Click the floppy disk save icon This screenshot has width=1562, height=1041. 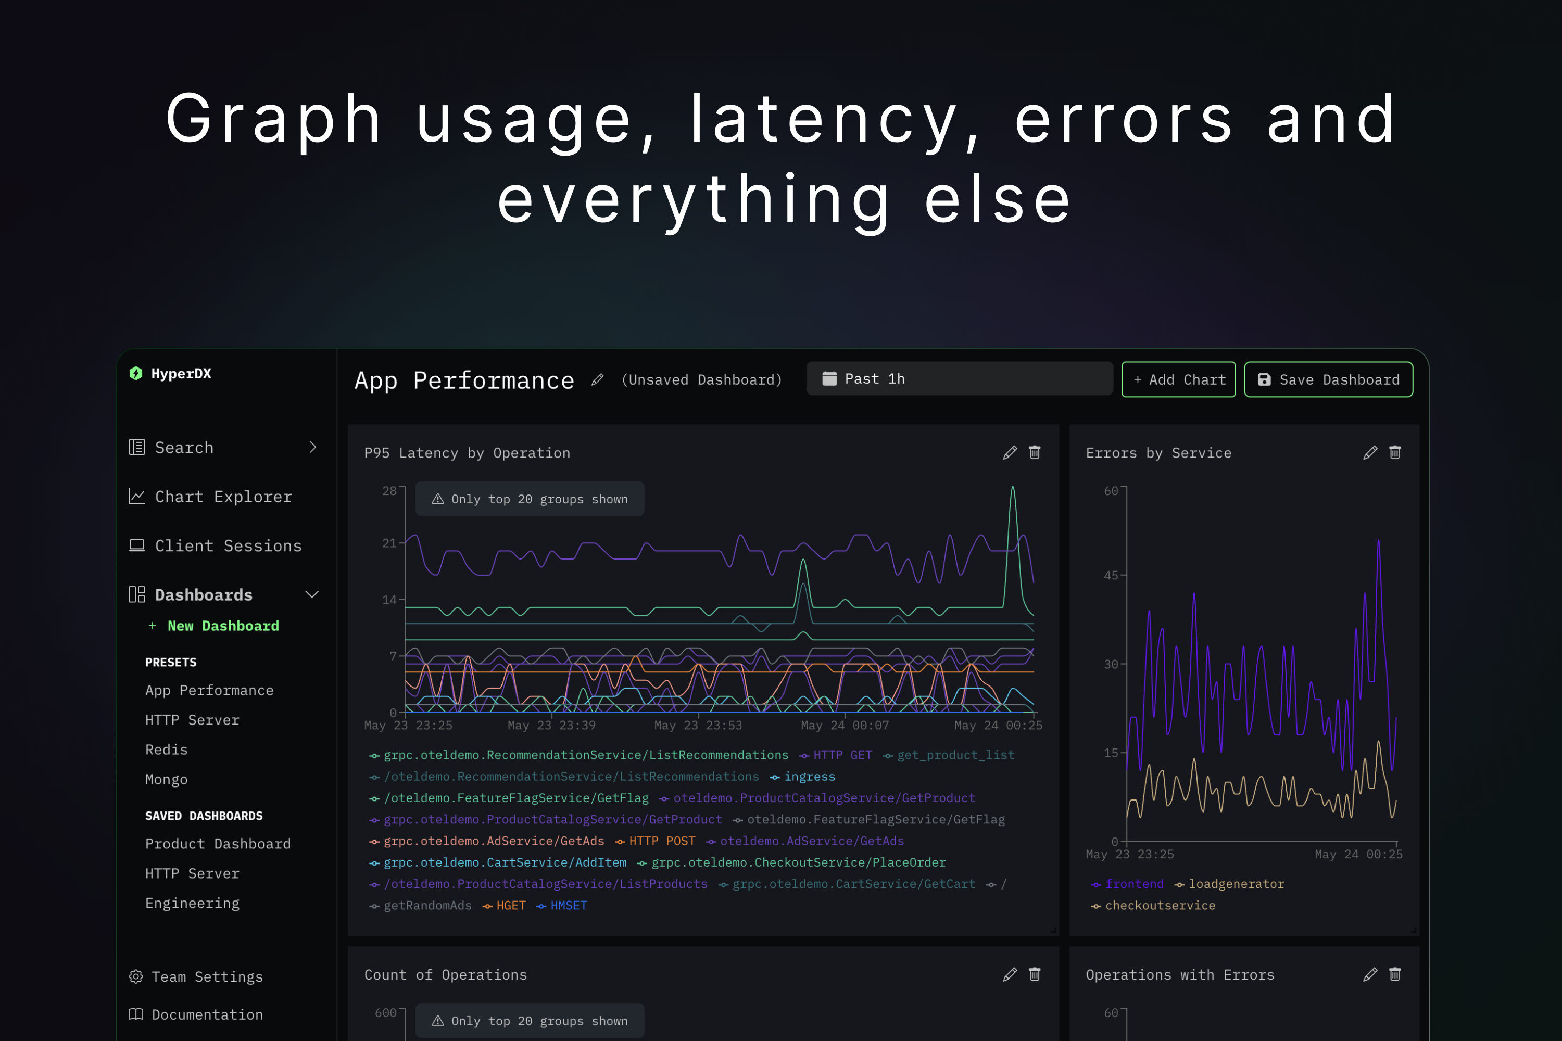1265,380
